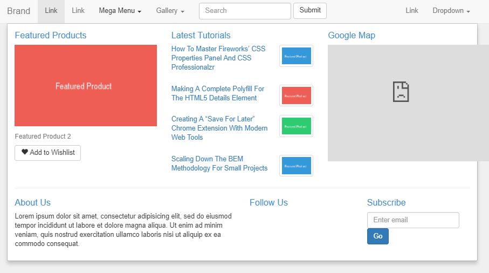
Task: Expand the Mega Menu dropdown
Action: click(x=120, y=11)
